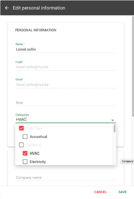Focus the Role input field
Screen dimensions: 134x199
pyautogui.click(x=66, y=103)
